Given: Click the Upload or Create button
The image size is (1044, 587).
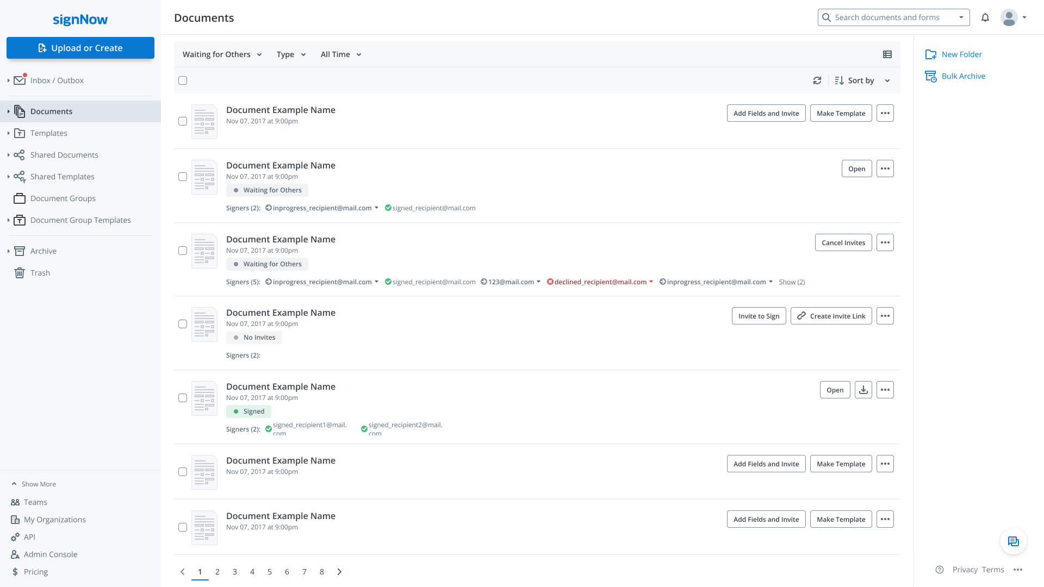Looking at the screenshot, I should (x=80, y=48).
